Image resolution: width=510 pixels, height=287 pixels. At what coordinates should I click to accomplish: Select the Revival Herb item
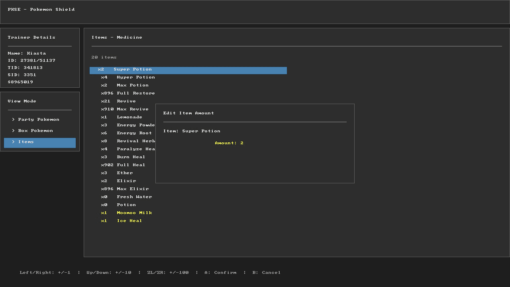pyautogui.click(x=128, y=141)
